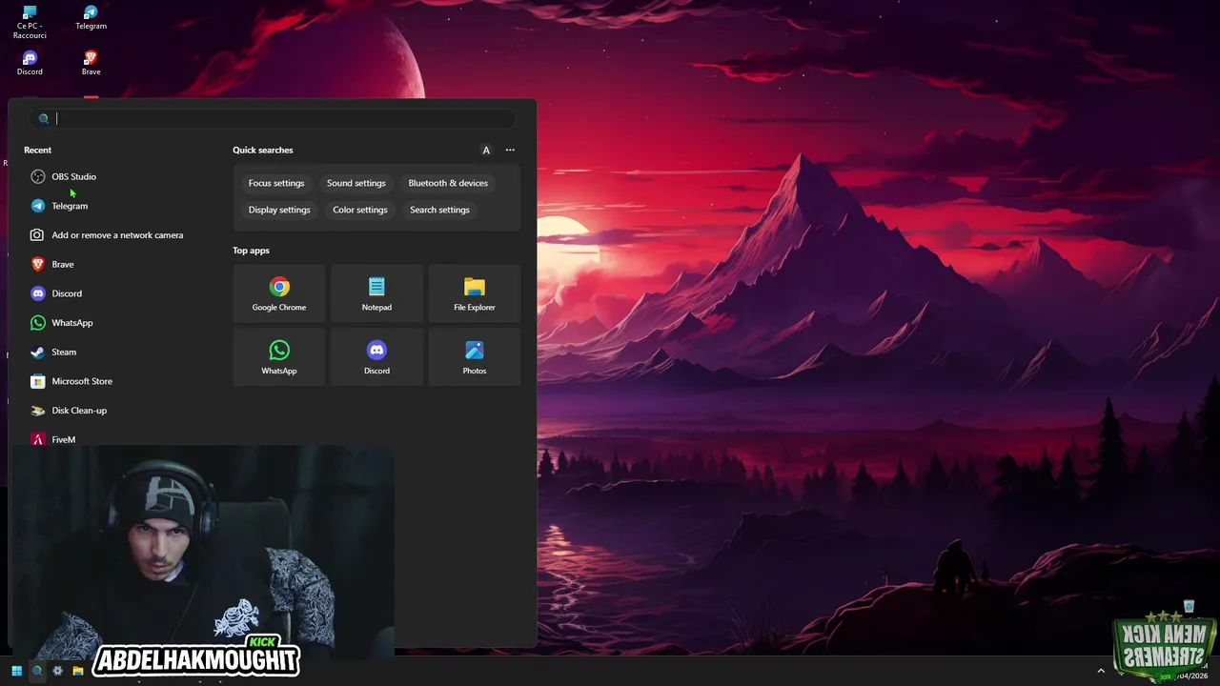Open the Windows Start button on taskbar

point(16,671)
